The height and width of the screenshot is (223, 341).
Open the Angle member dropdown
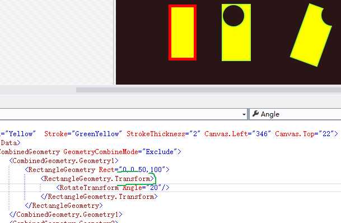click(x=295, y=114)
